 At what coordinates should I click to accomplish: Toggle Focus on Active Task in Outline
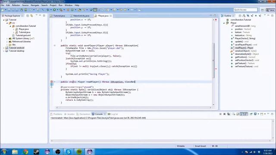(240, 15)
